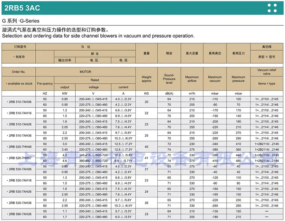Screen dimensions: 285x221
Task: Click the 'Items × type' header cell
Action: tap(267, 83)
